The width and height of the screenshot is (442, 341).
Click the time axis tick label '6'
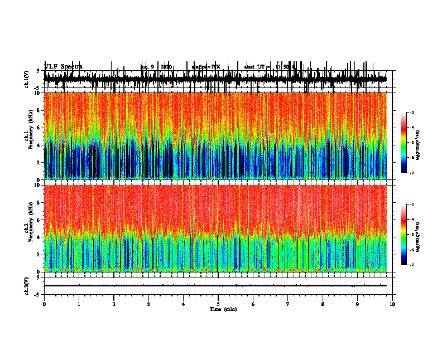[x=253, y=304]
